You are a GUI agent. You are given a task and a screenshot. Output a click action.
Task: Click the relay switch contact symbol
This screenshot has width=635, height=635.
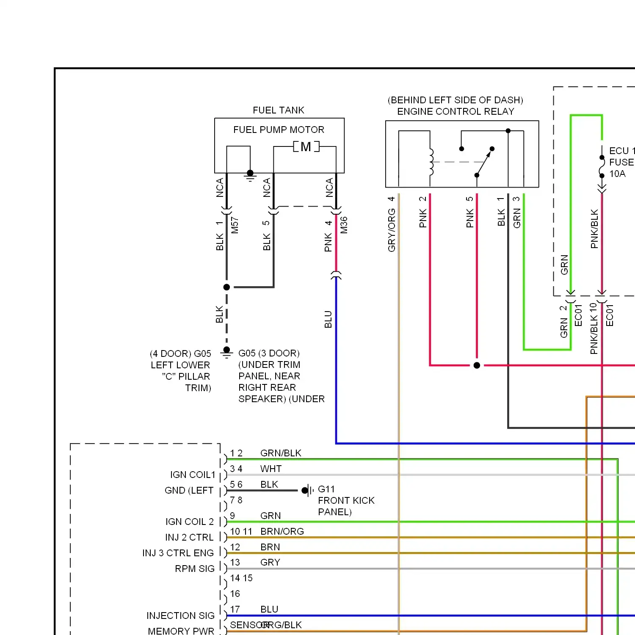pos(484,162)
